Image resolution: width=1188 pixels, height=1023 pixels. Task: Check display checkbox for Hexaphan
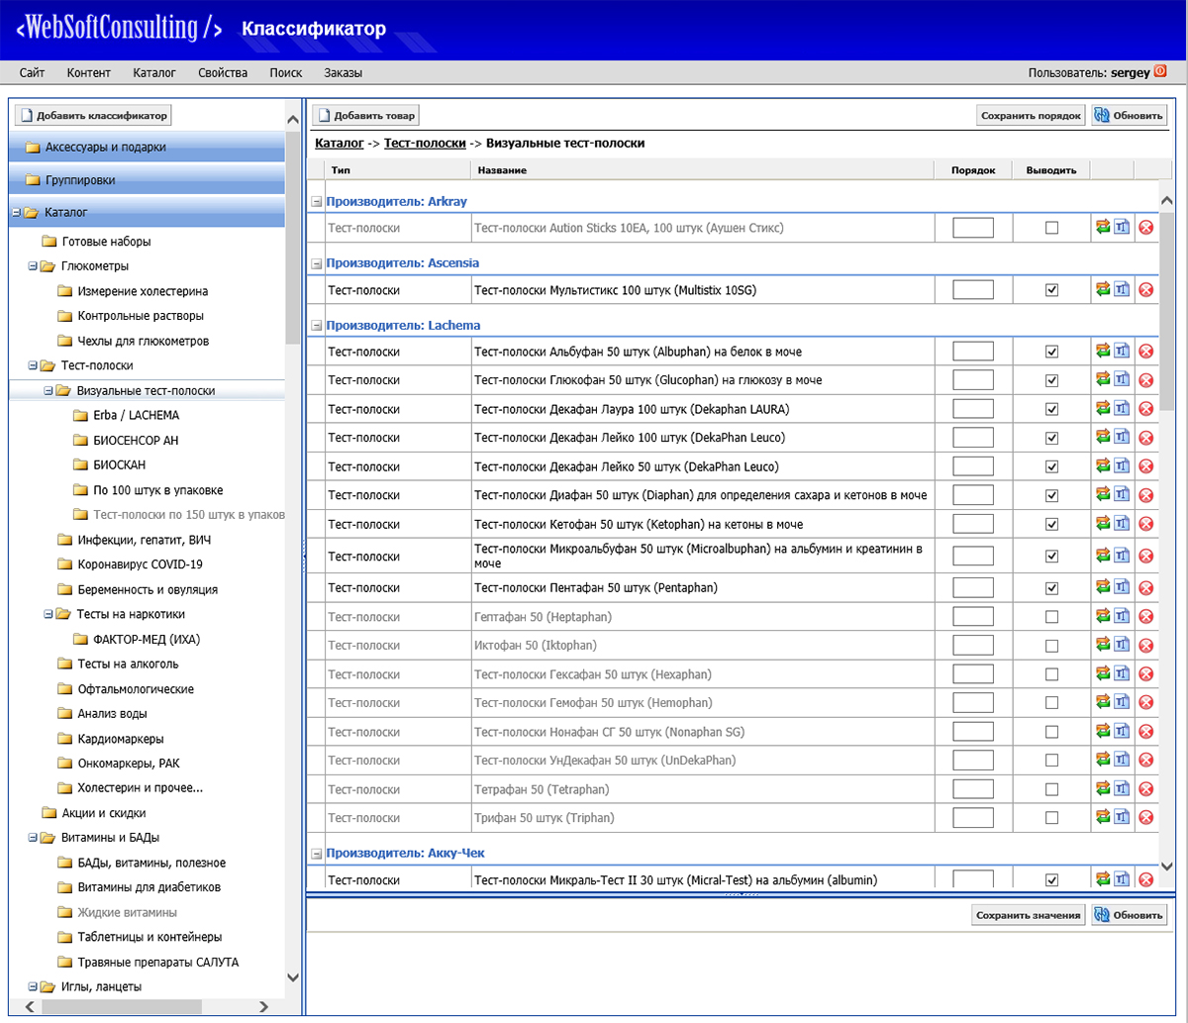[x=1051, y=673]
